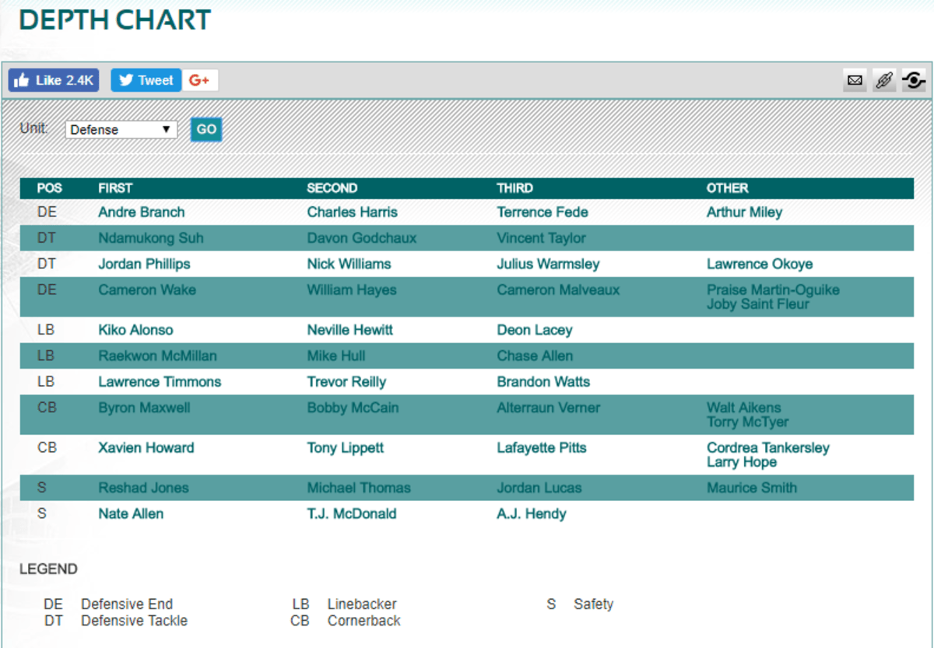Open Mike Hull player page
Viewport: 934px width, 648px height.
click(x=335, y=356)
